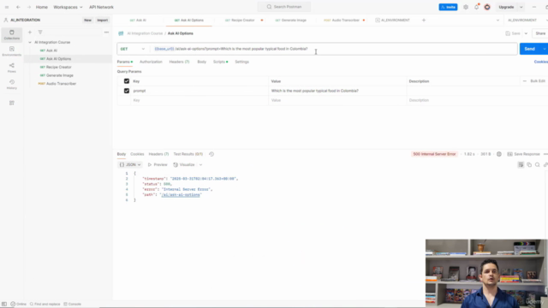548x308 pixels.
Task: Open the configure sidebar icon below History
Action: (12, 103)
